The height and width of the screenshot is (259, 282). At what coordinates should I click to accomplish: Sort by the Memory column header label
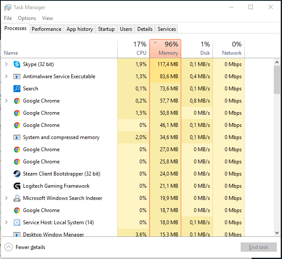pos(168,53)
